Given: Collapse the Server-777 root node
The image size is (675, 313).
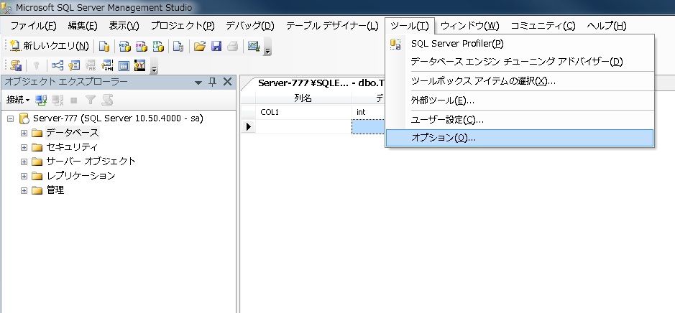Looking at the screenshot, I should click(x=11, y=118).
